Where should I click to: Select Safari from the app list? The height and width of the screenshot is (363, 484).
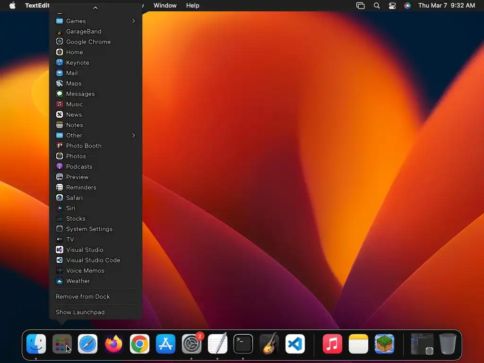point(95,198)
